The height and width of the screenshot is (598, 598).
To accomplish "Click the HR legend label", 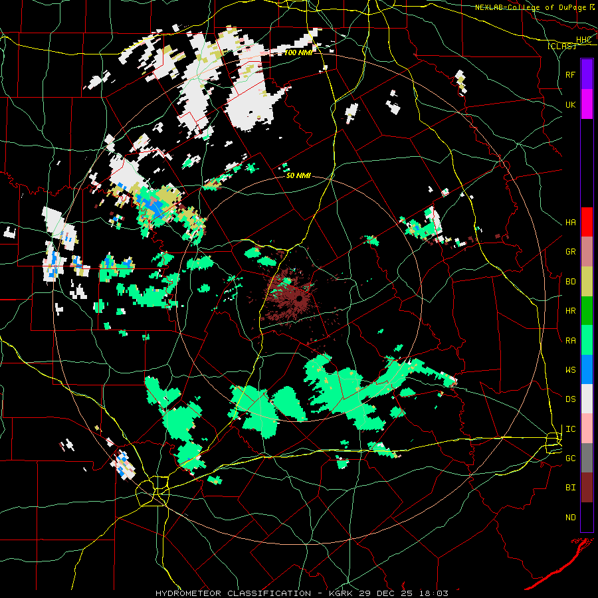I will tap(570, 311).
